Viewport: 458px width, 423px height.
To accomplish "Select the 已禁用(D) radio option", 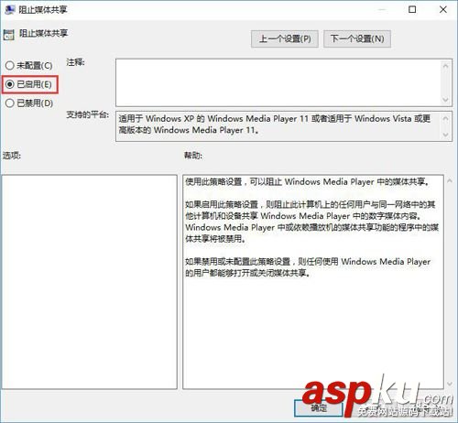I will (29, 103).
